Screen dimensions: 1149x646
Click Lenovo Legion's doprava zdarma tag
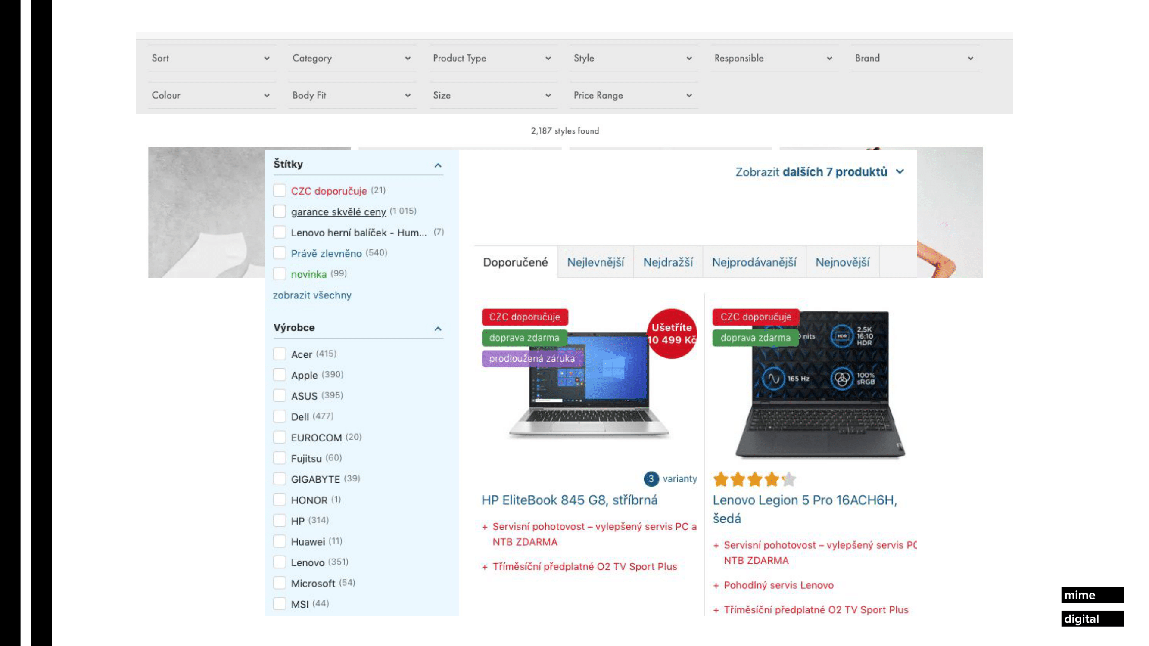pyautogui.click(x=755, y=338)
